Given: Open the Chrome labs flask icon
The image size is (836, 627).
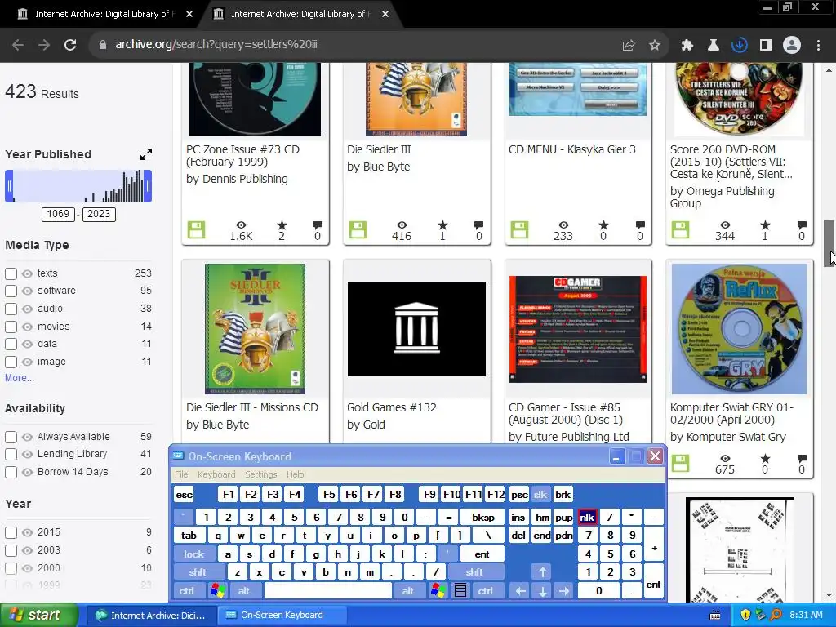Looking at the screenshot, I should pos(714,46).
